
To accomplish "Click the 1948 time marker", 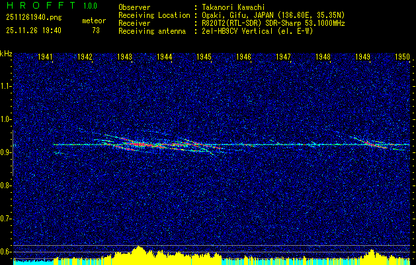I will (x=323, y=56).
